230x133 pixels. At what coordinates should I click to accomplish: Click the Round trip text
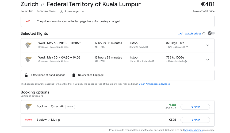(x=27, y=11)
